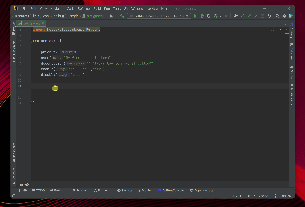Open the Services tool window
The height and width of the screenshot is (207, 305).
pyautogui.click(x=125, y=190)
